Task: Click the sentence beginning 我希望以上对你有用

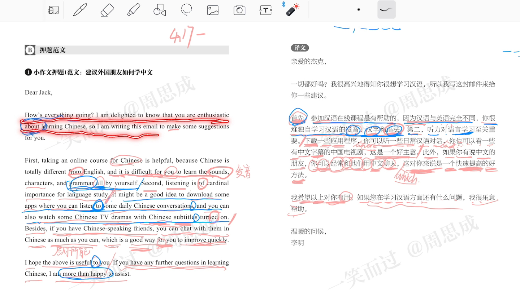Action: click(x=321, y=198)
